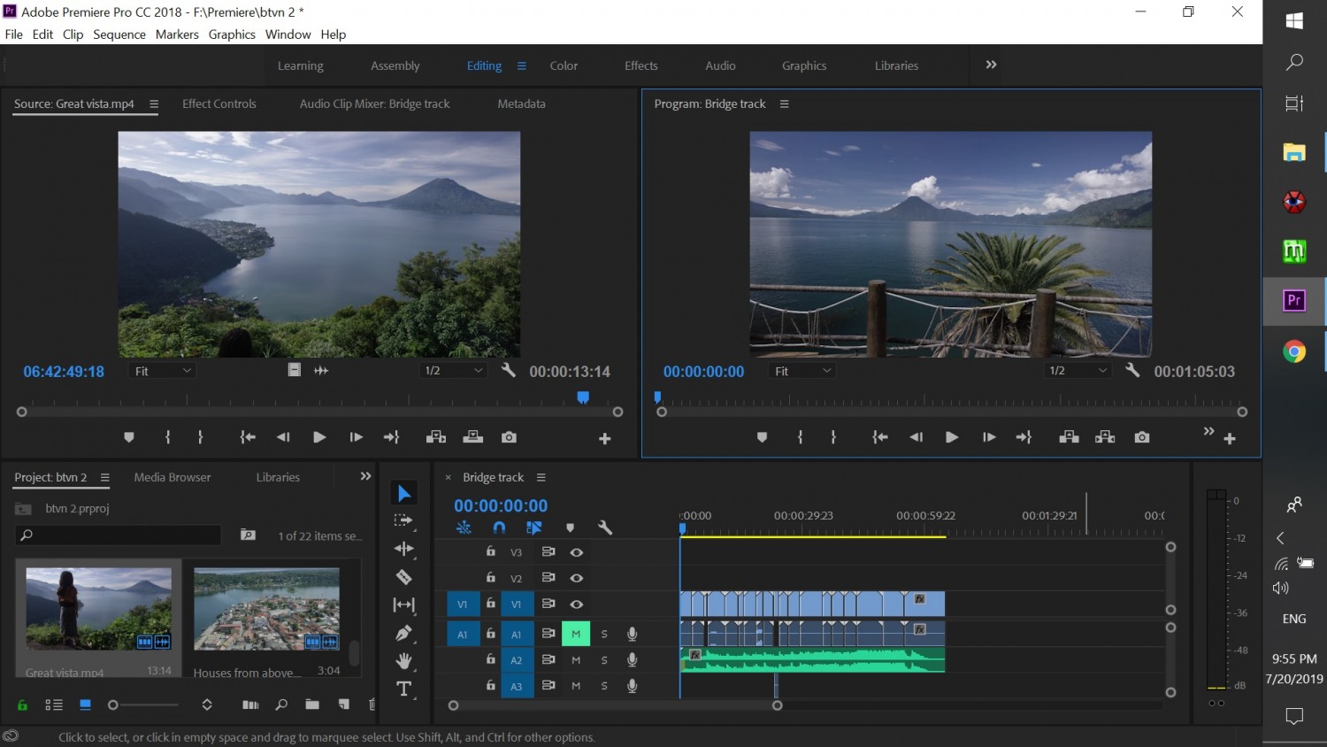The height and width of the screenshot is (747, 1327).
Task: Click the Source monitor Insert button
Action: [x=435, y=437]
